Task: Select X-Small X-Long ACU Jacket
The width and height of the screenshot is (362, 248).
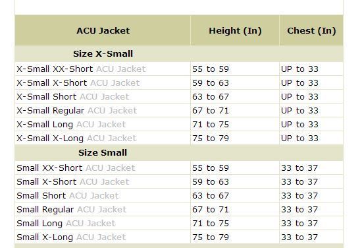Action: click(76, 139)
